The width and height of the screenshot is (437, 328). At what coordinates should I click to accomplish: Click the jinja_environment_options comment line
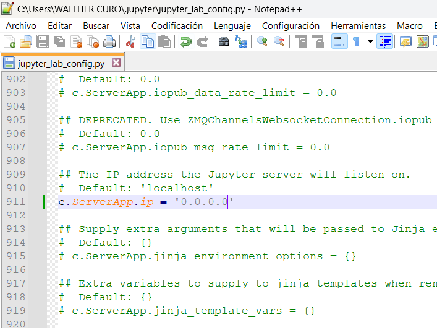pos(208,256)
